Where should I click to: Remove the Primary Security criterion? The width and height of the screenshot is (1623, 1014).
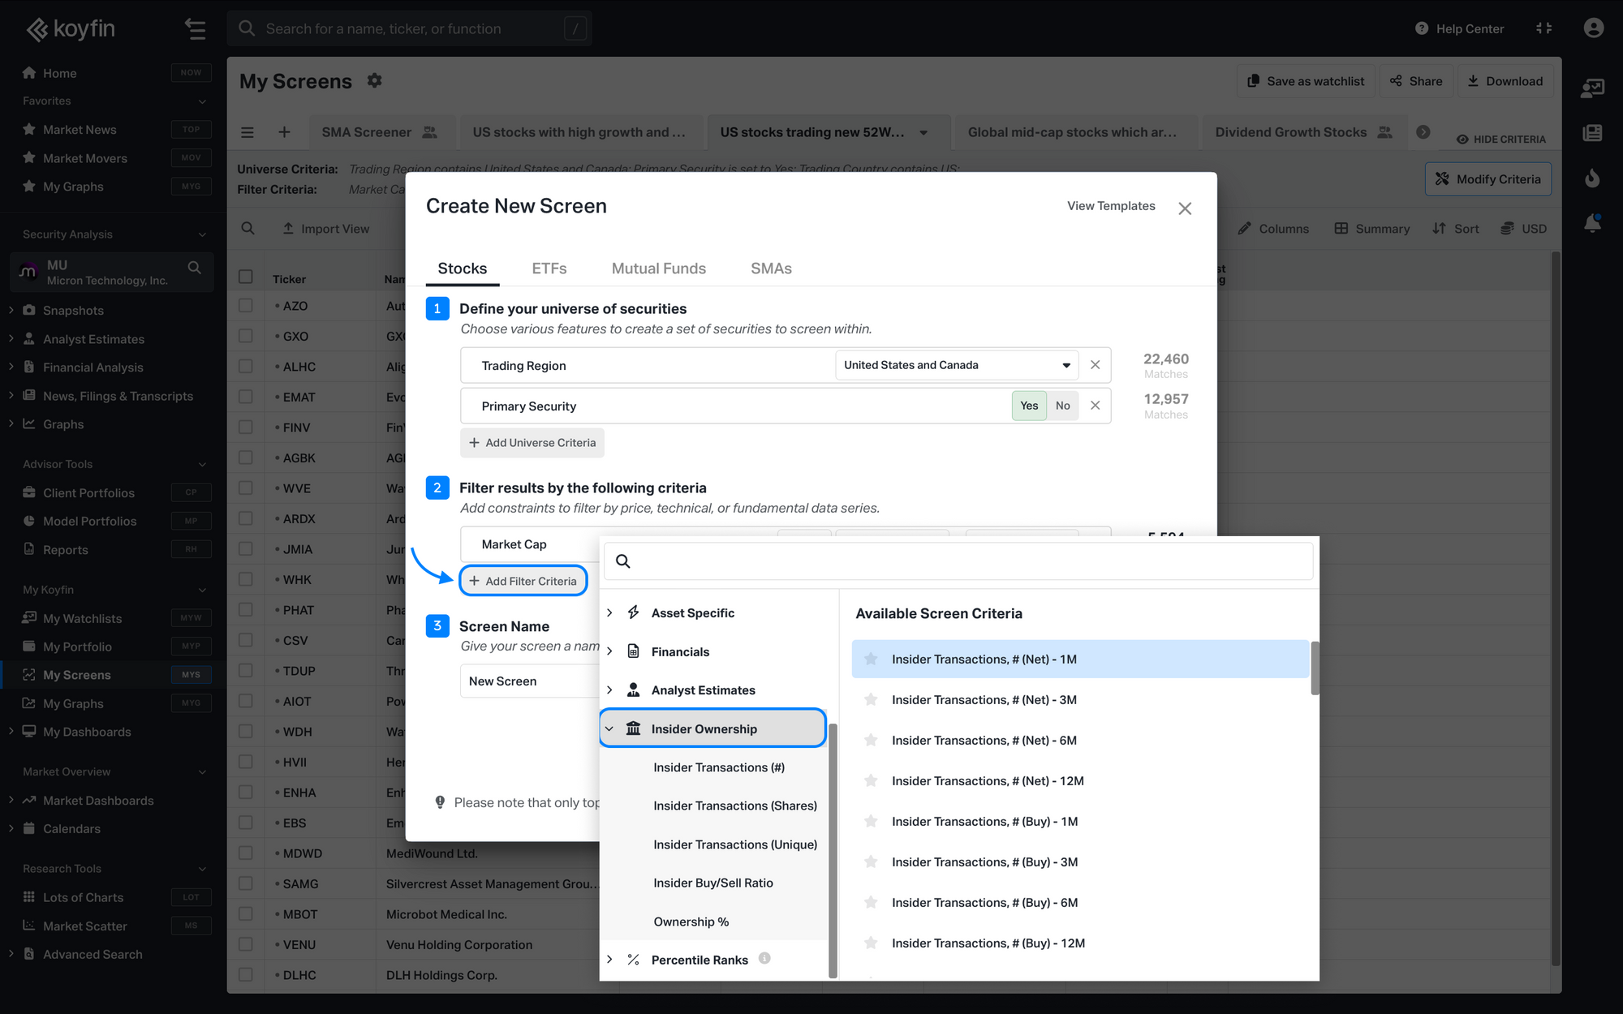tap(1095, 406)
